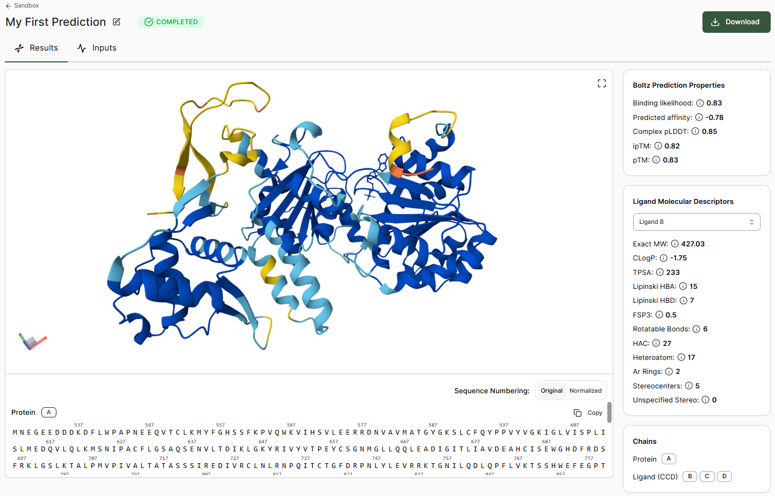Click the Binding likelihood value 0.83
This screenshot has width=775, height=496.
[x=714, y=103]
